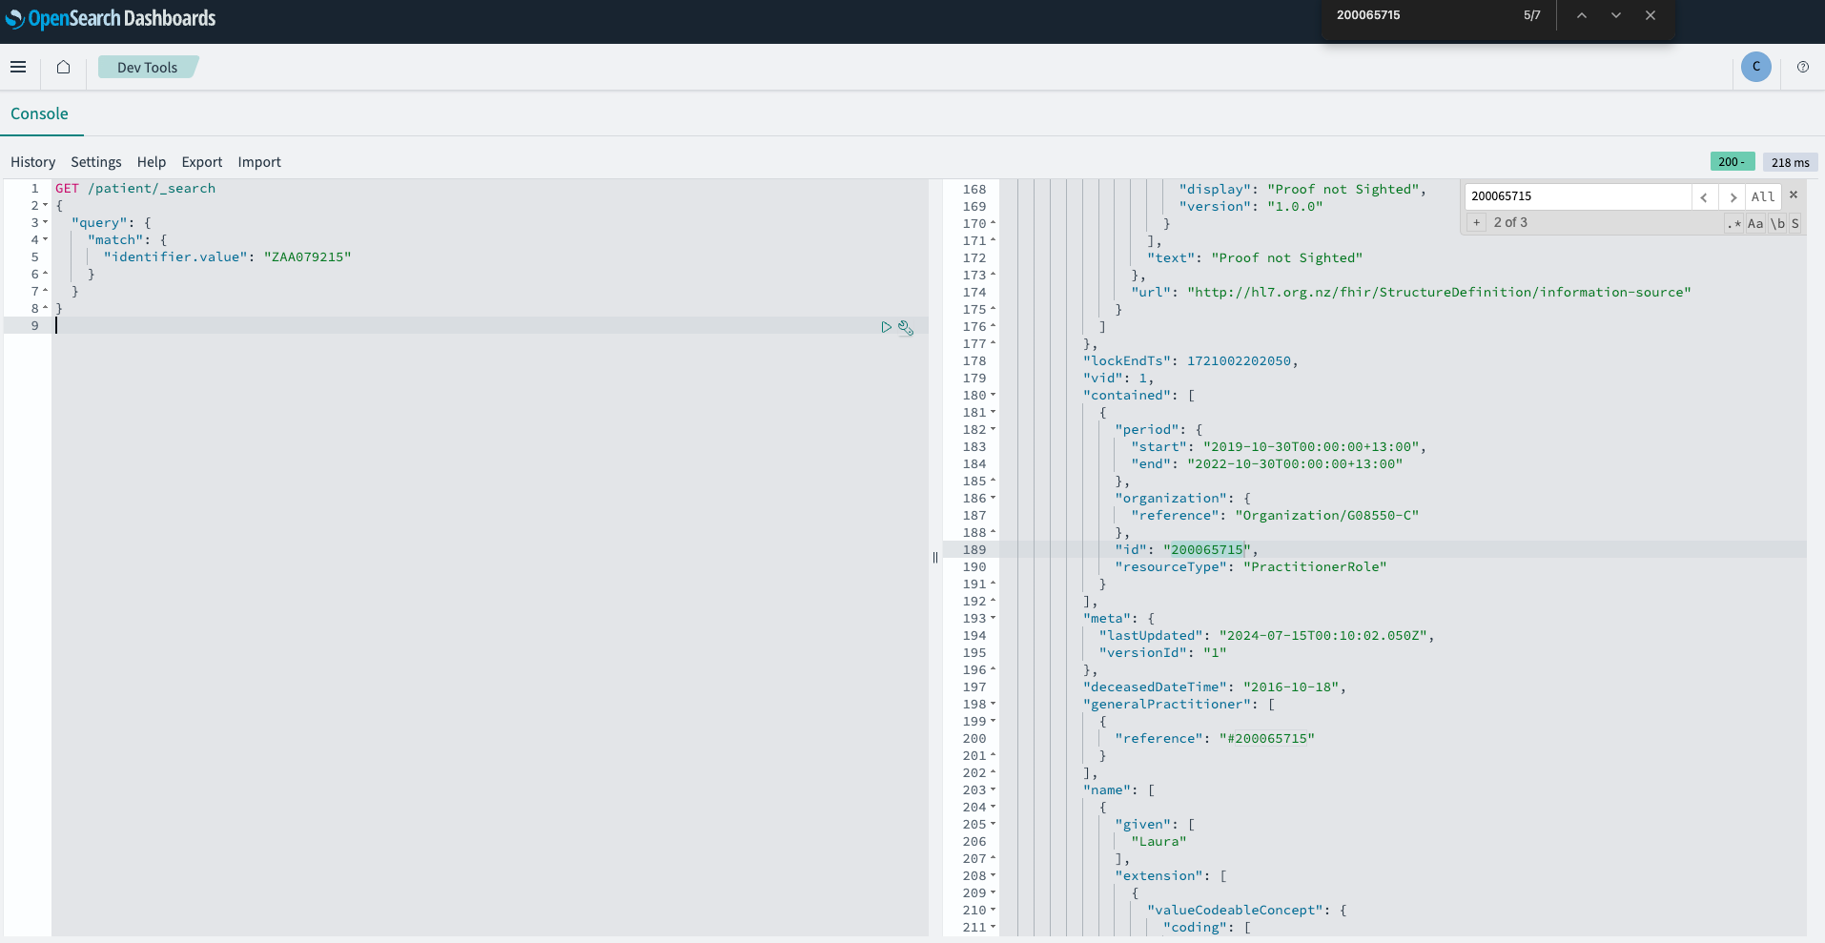Toggle case sensitive search Aa
This screenshot has width=1825, height=943.
(1755, 223)
